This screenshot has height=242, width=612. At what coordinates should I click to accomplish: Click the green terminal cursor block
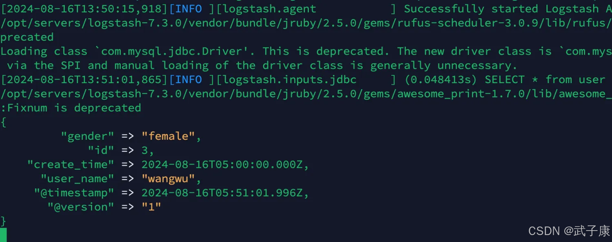click(3, 235)
